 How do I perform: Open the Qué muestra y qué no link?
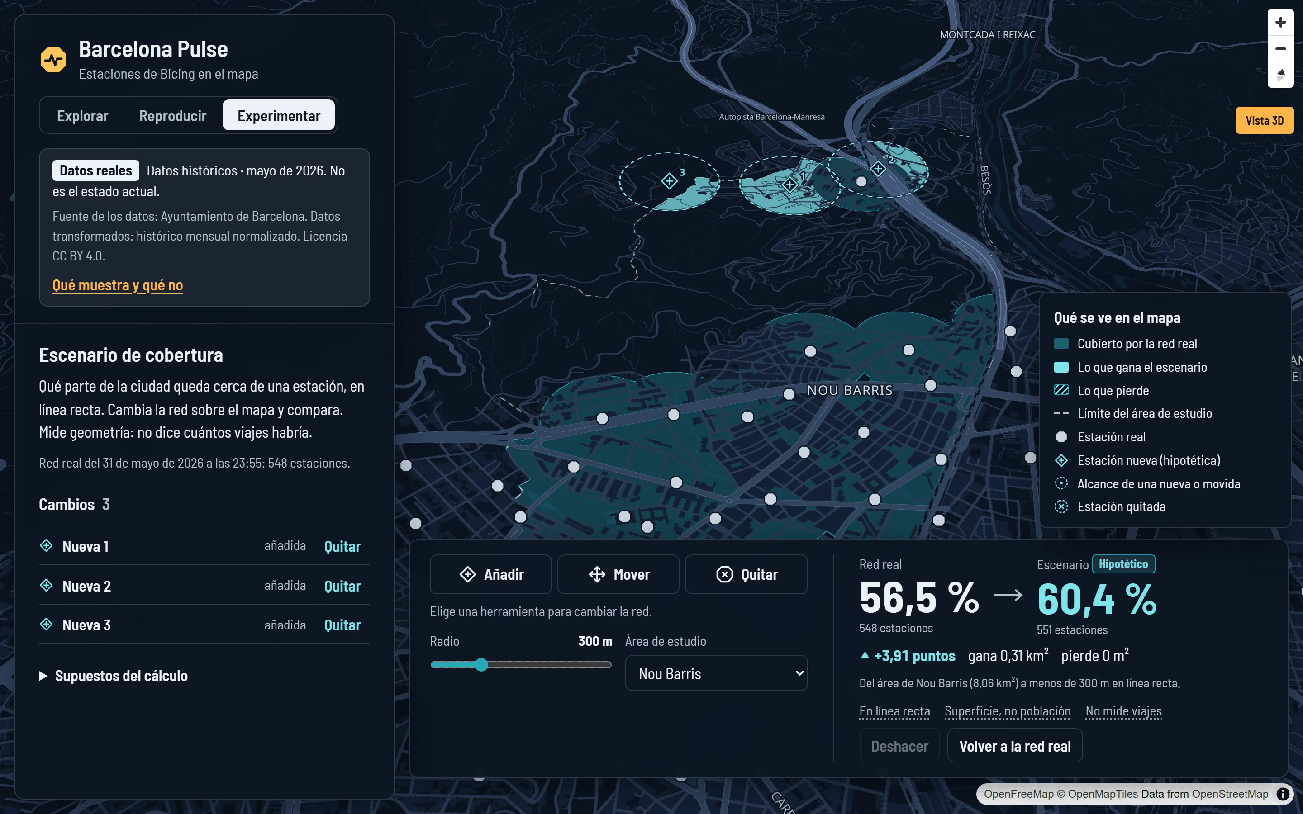[x=117, y=285]
